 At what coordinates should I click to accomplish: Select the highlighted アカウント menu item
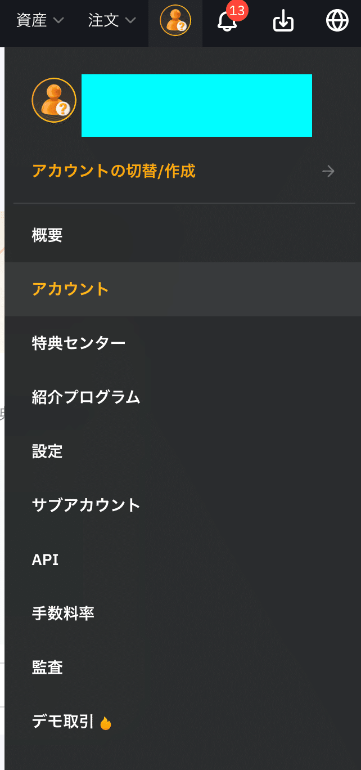(x=183, y=289)
